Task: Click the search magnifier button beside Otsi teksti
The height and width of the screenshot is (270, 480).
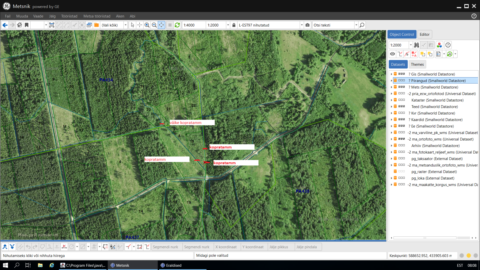Action: (x=362, y=25)
